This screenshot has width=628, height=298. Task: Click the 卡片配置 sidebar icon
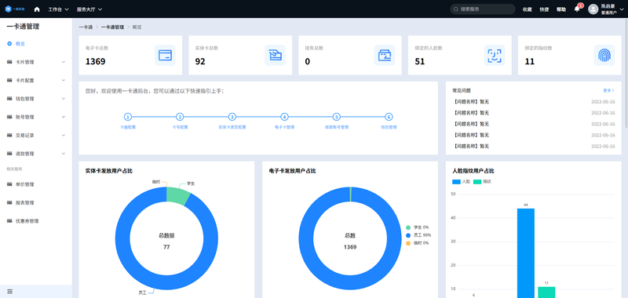pos(9,81)
